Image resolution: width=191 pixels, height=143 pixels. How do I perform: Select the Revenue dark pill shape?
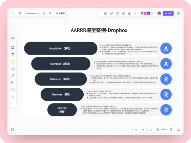coord(62,94)
